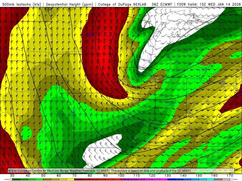242x181 pixels.
Task: Click the '150' value on color scale
Action: coord(199,176)
